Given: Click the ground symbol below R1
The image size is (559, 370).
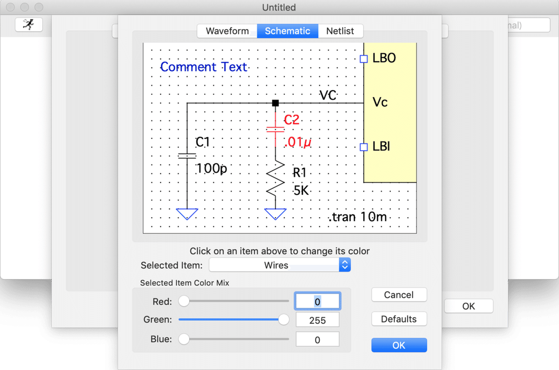Looking at the screenshot, I should [275, 215].
